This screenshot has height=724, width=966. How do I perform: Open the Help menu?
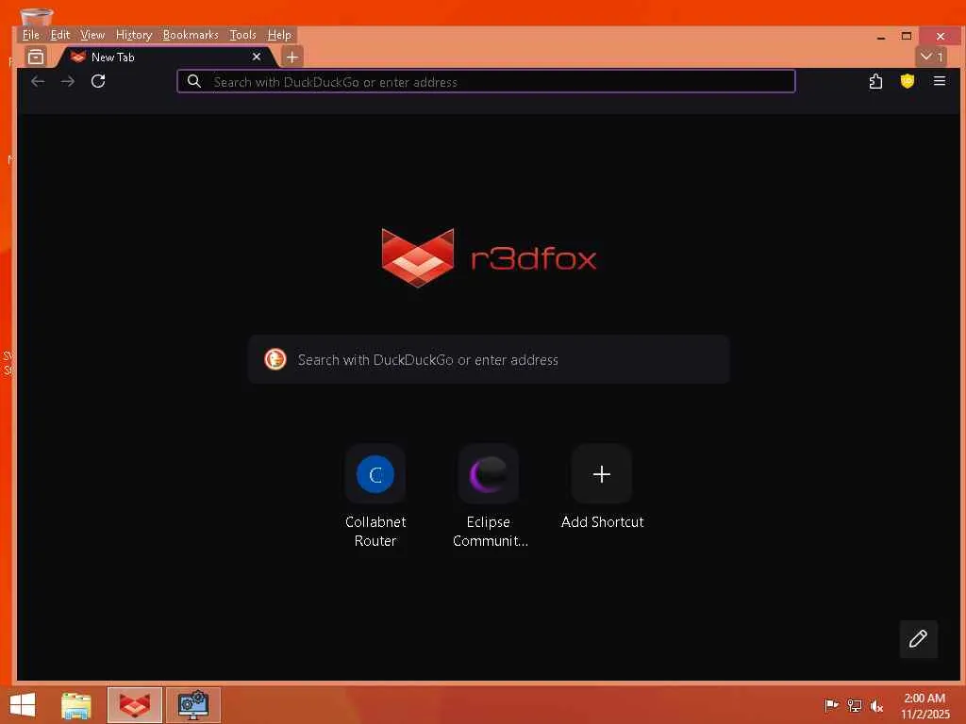[279, 35]
